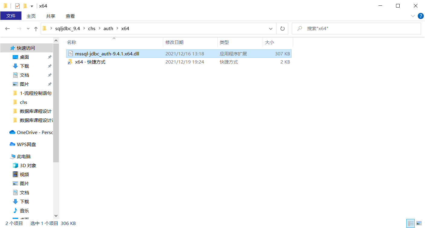Click the 应用程序扩展 type cell
Screen dimensions: 425x228
pos(233,54)
